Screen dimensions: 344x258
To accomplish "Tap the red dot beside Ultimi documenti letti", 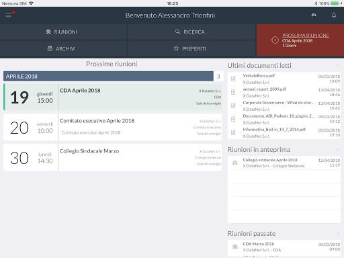I will click(338, 65).
